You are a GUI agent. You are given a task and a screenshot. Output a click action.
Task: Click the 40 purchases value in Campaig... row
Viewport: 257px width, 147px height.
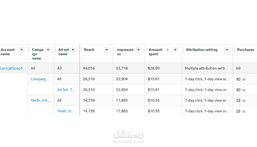click(x=238, y=79)
